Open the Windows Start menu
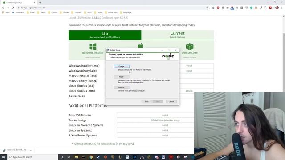Viewport: 285px width, 160px height. 4,157
